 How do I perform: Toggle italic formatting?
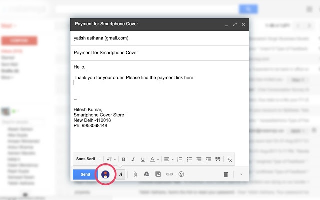click(x=133, y=159)
